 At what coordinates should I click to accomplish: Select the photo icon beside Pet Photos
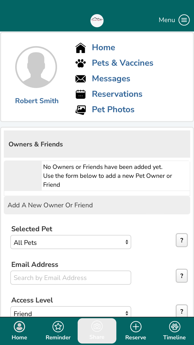pyautogui.click(x=80, y=110)
